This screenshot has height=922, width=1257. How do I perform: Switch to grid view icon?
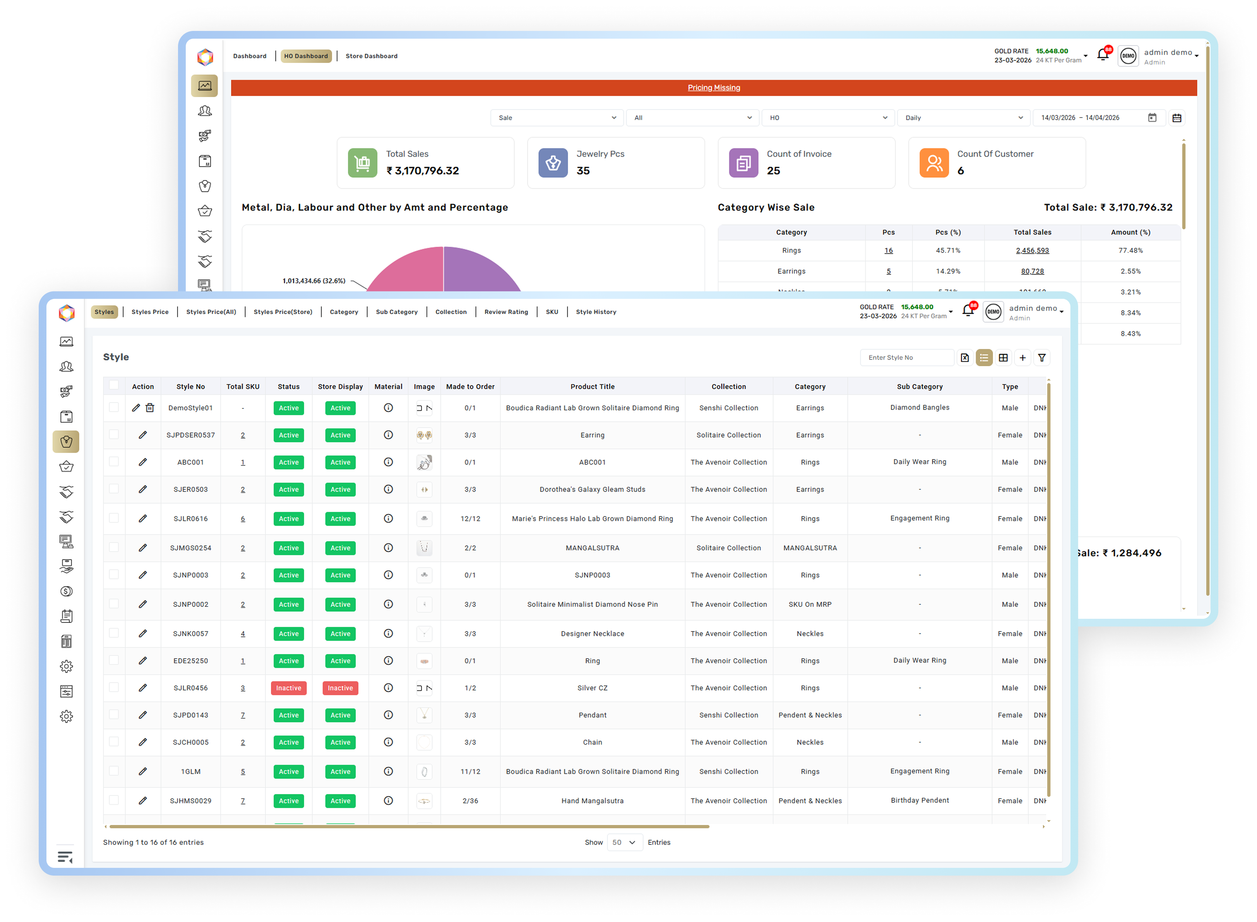1003,358
